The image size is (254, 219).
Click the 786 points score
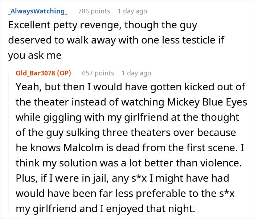[94, 11]
